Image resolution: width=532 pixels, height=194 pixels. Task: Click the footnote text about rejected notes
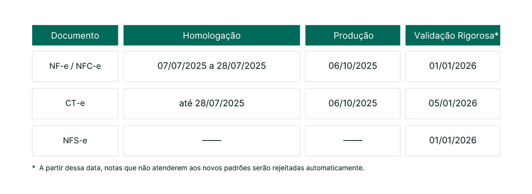pos(202,168)
